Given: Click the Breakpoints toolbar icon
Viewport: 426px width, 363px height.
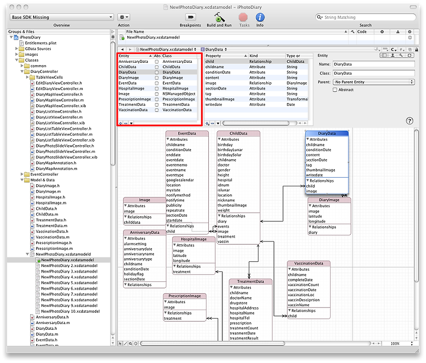Looking at the screenshot, I should pyautogui.click(x=191, y=17).
